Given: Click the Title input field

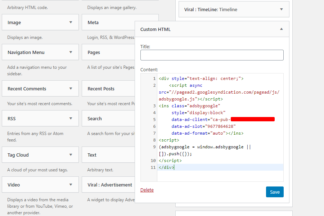Looking at the screenshot, I should [212, 55].
